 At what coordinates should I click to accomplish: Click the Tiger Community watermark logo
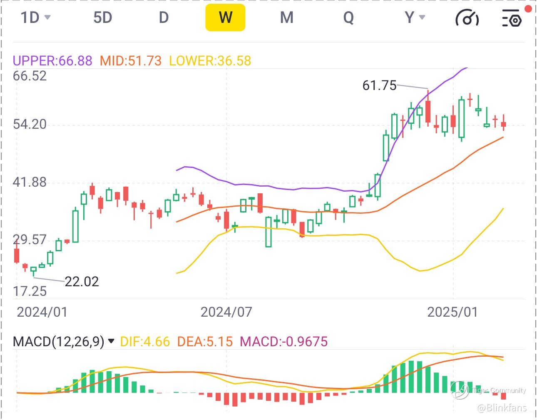(460, 390)
